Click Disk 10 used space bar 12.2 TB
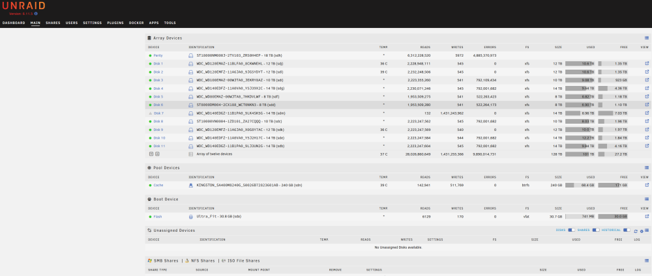This screenshot has width=652, height=276. coord(580,138)
